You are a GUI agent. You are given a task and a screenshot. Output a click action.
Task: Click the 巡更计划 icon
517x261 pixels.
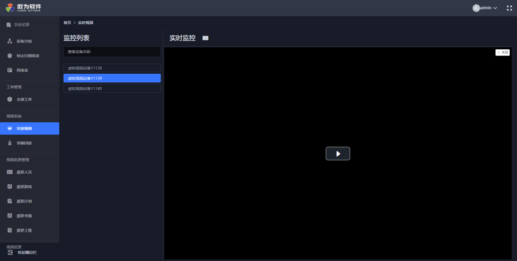[x=10, y=201]
